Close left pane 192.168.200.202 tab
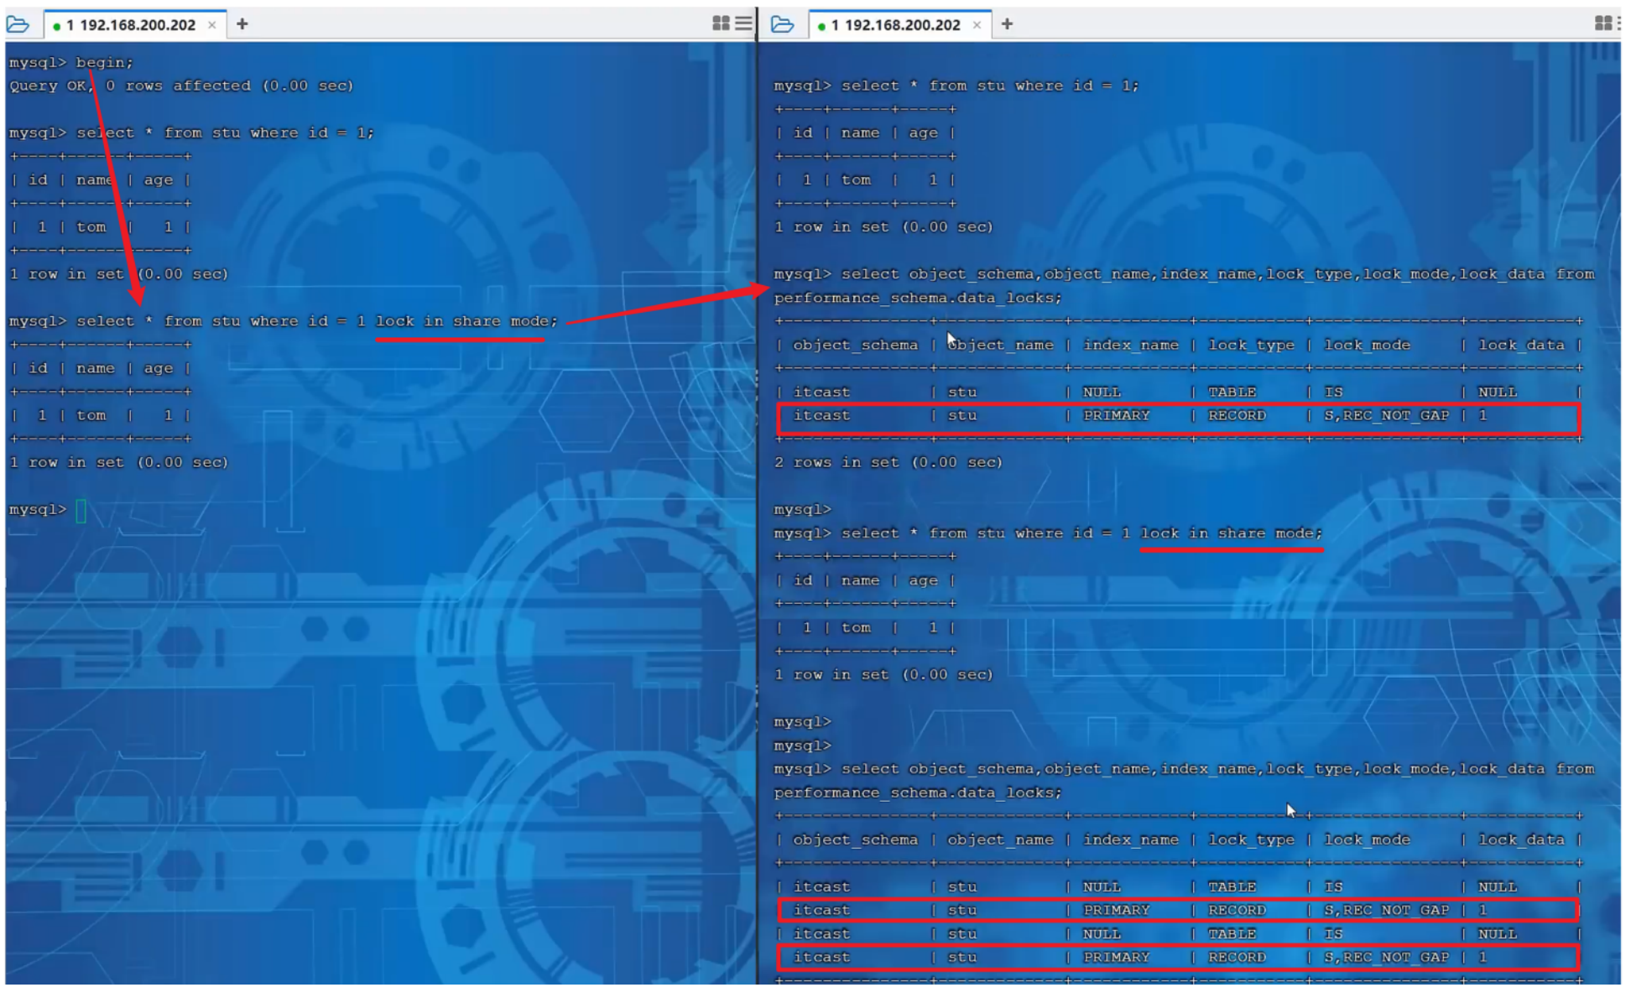The height and width of the screenshot is (1003, 1636). (x=212, y=25)
